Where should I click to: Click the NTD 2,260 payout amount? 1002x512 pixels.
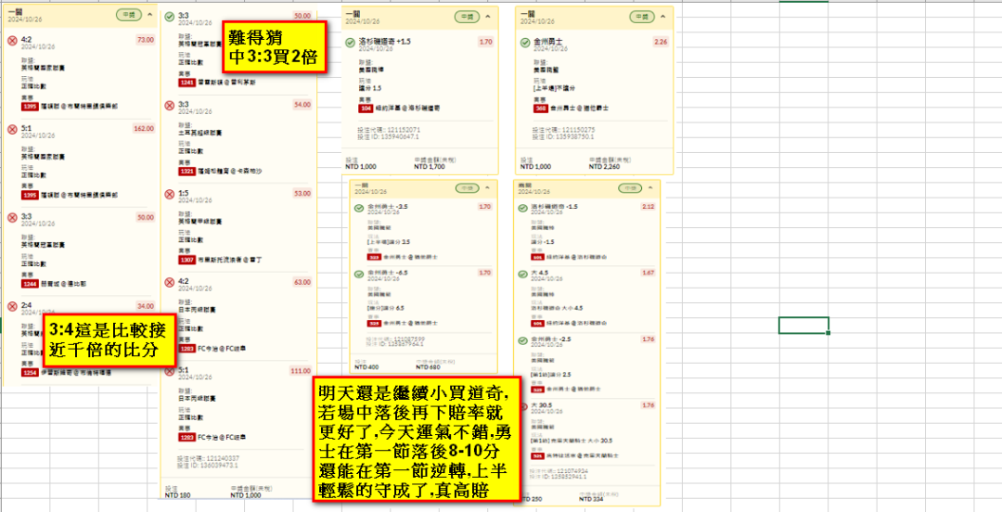[x=604, y=166]
